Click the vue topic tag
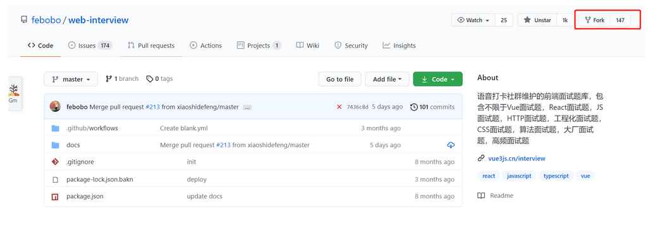The height and width of the screenshot is (230, 655). (x=585, y=176)
